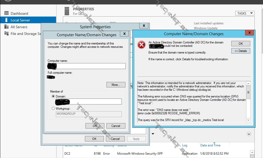Viewport: 263px width, 158px height.
Task: Click the Dashboard icon in sidebar
Action: (6, 13)
